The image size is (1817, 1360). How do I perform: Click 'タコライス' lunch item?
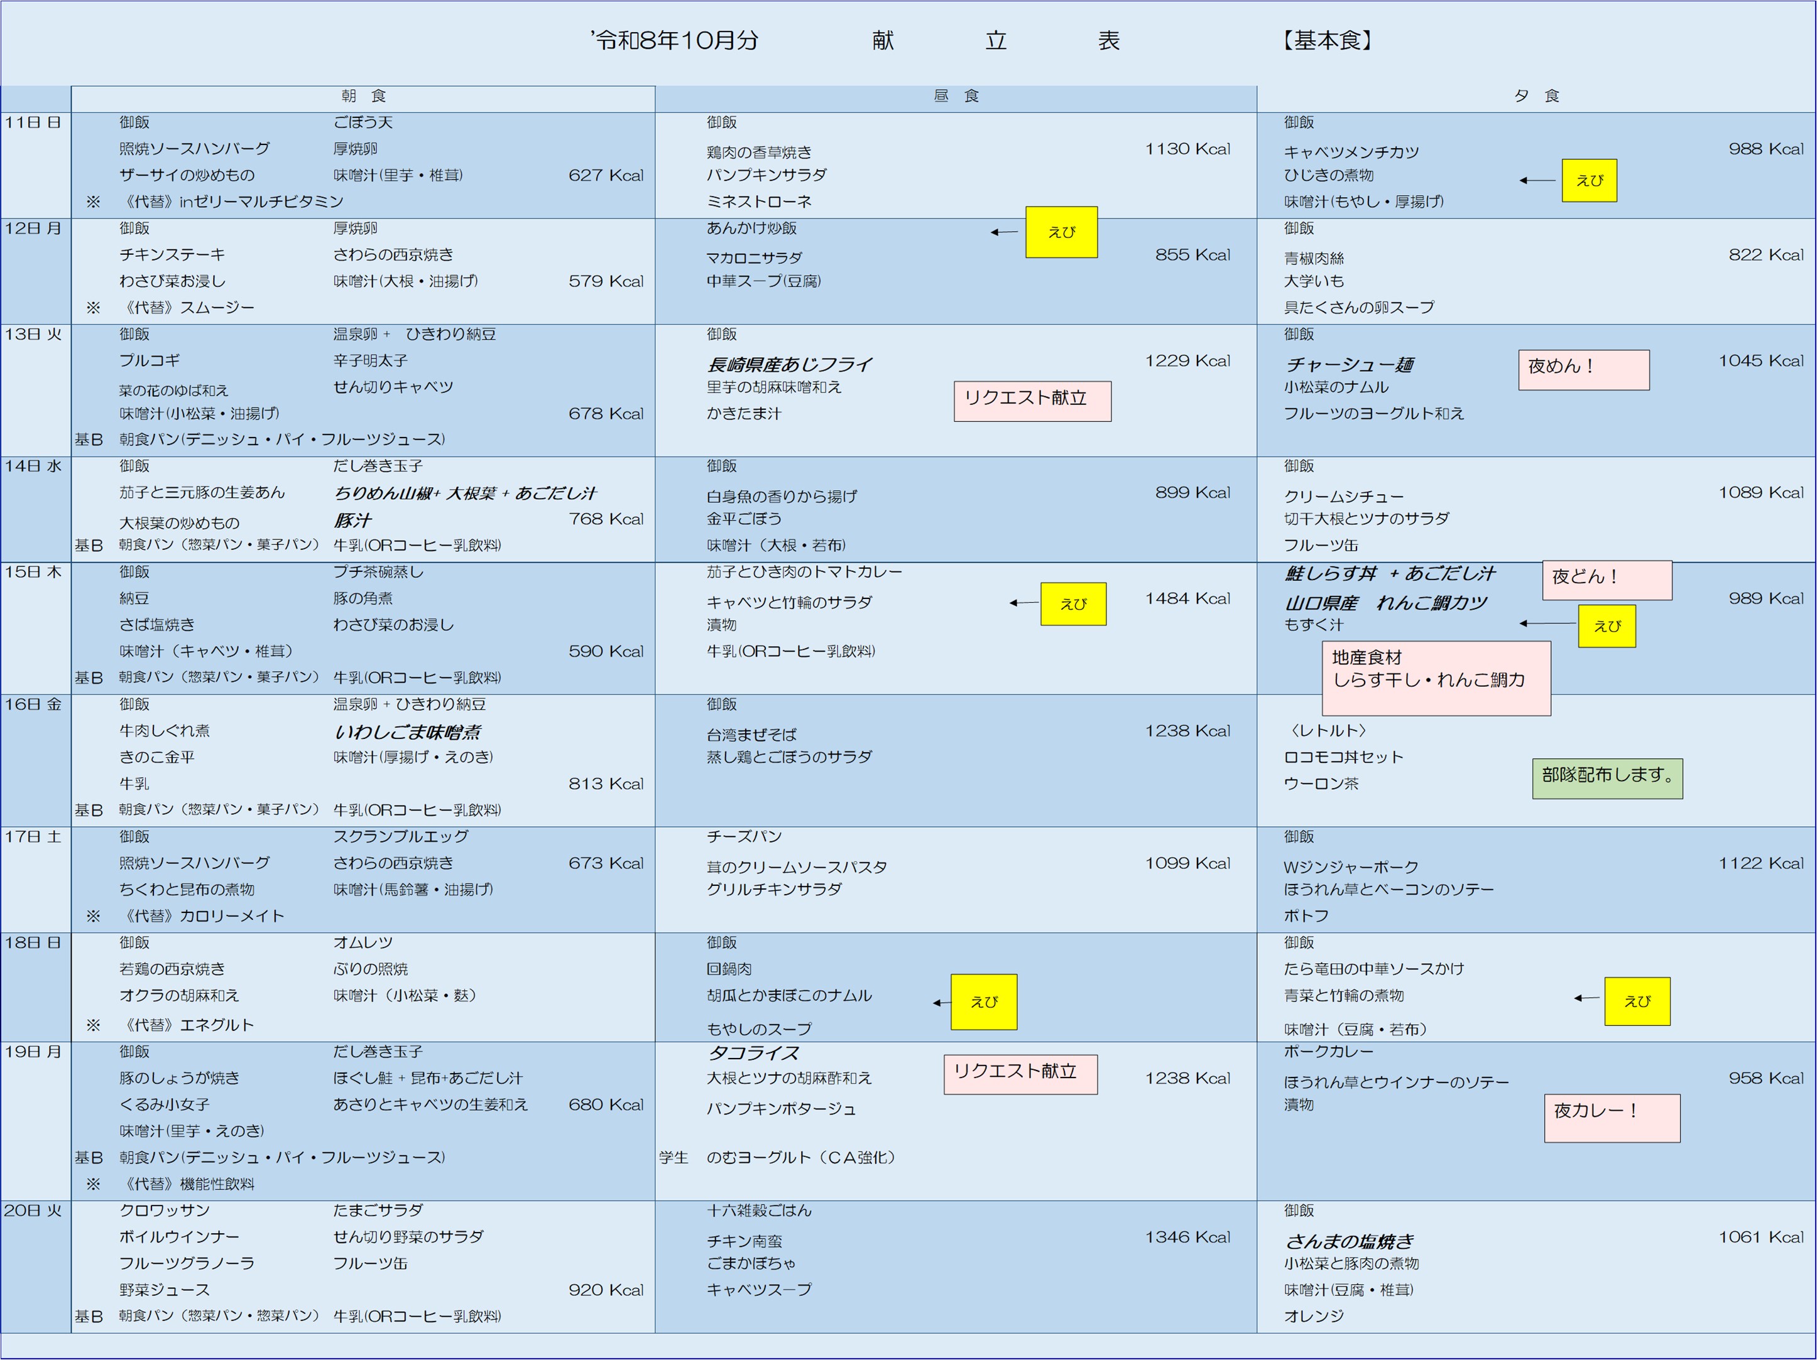pyautogui.click(x=753, y=1053)
